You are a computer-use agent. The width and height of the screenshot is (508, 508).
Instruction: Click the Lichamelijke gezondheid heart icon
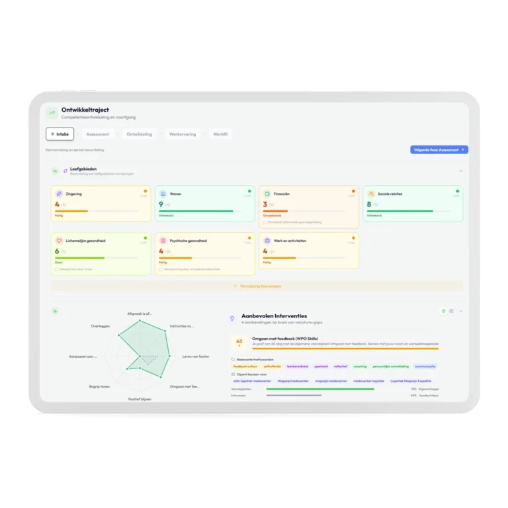pos(60,241)
